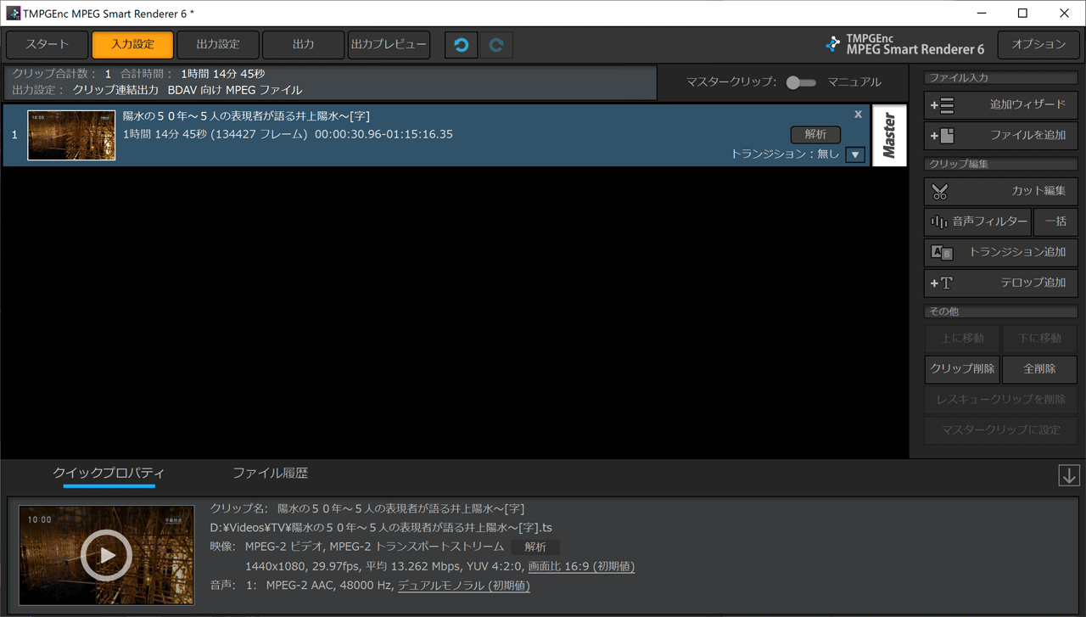Remove clip 1 with the x icon

(858, 114)
